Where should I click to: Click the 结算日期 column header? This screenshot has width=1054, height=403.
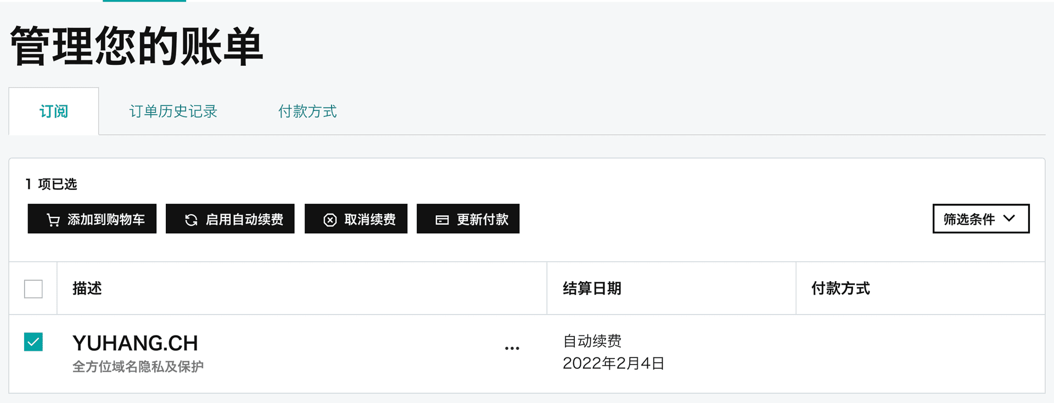(592, 288)
